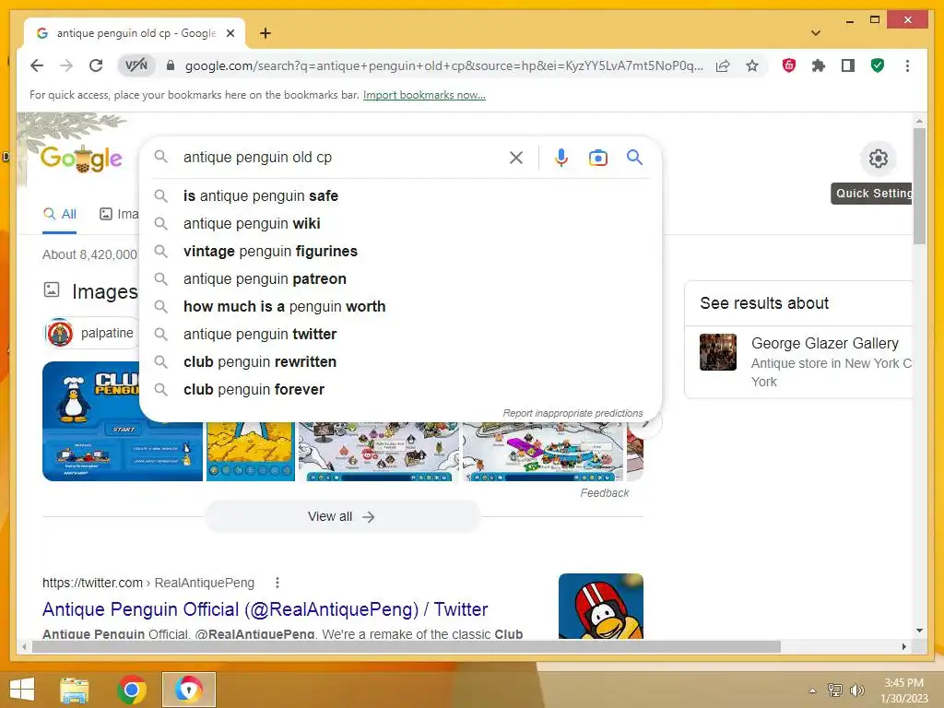Open network status in tray
944x708 pixels.
(834, 690)
